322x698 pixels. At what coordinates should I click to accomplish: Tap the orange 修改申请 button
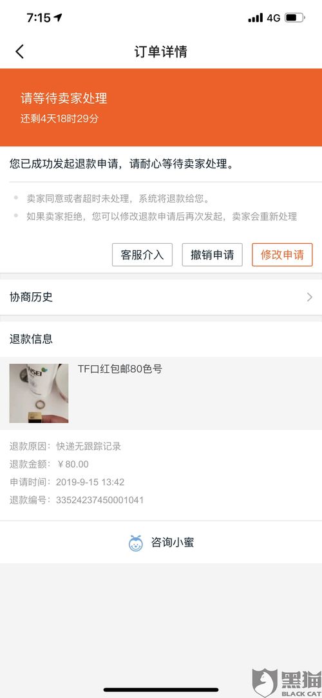(x=282, y=255)
